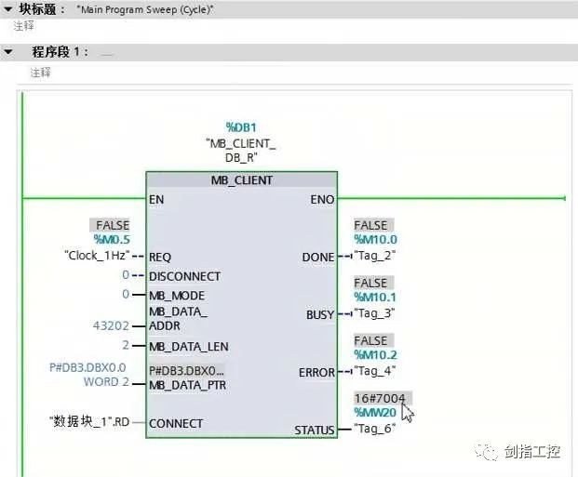Viewport: 578px width, 477px height.
Task: Collapse the 块标题 block title section
Action: pyautogui.click(x=7, y=8)
